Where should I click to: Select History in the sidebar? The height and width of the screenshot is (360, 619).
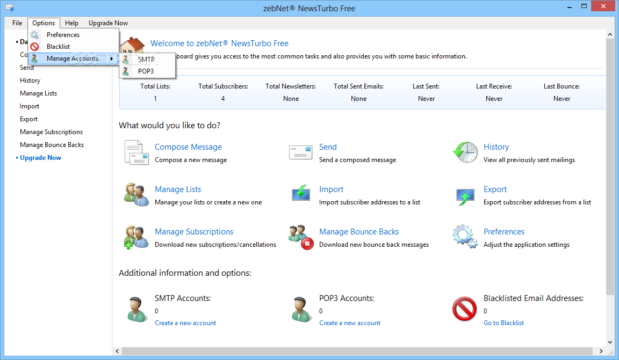tap(30, 80)
